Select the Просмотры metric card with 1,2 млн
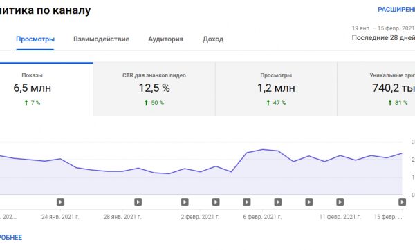This screenshot has height=250, width=415. [x=276, y=89]
